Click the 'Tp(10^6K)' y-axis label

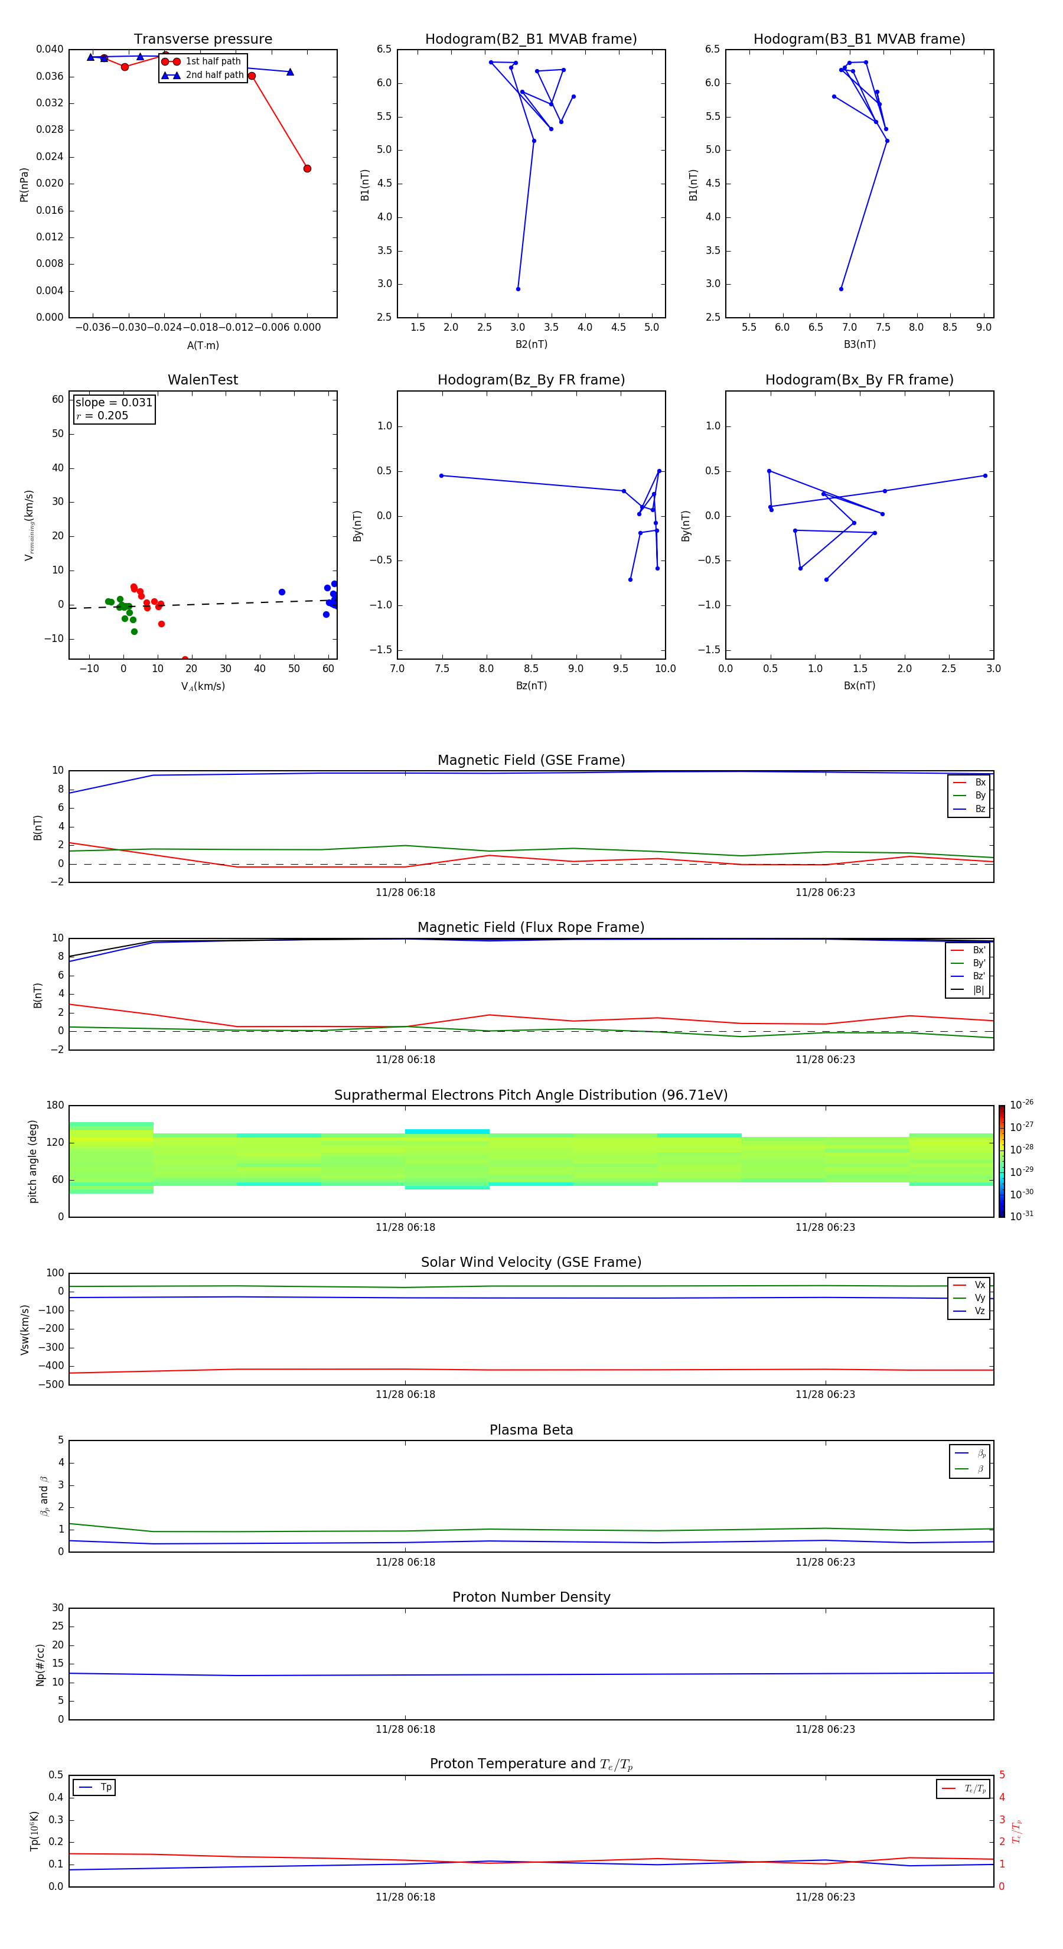tap(34, 1831)
